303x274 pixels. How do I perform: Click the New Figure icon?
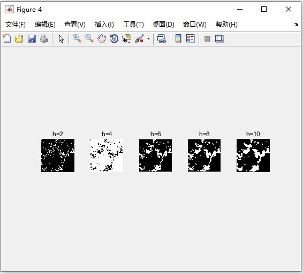click(7, 38)
